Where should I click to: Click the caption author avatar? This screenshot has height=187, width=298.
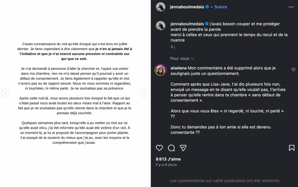pos(161,26)
